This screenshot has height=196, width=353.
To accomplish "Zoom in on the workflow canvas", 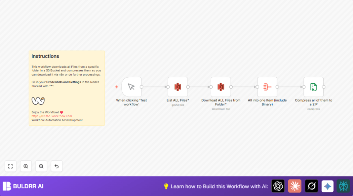I will [26, 166].
